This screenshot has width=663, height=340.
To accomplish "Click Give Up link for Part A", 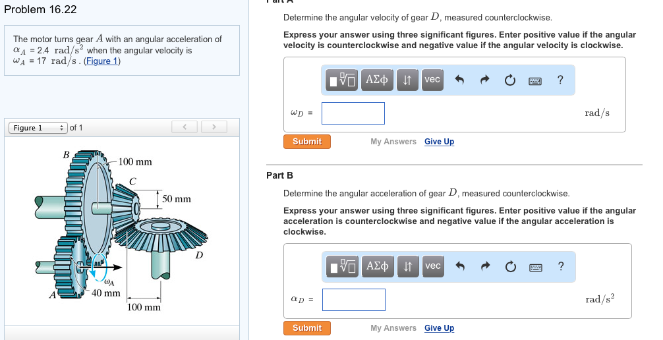I will pyautogui.click(x=439, y=142).
